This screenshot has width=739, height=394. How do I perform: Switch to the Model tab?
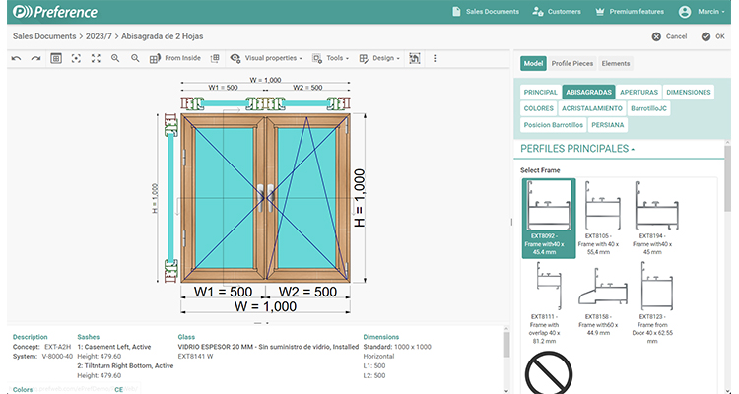pyautogui.click(x=533, y=63)
